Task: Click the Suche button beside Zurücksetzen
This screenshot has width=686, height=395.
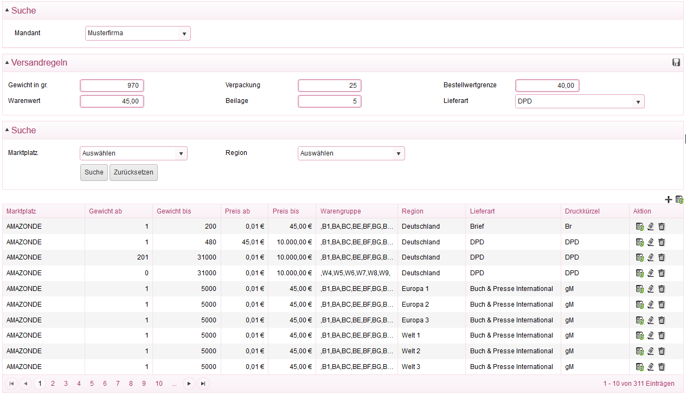Action: 94,172
